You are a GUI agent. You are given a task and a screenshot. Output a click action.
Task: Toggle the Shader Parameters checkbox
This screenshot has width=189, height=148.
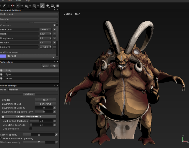3,117
